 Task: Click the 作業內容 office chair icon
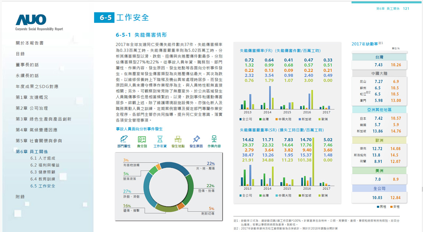coord(214,139)
